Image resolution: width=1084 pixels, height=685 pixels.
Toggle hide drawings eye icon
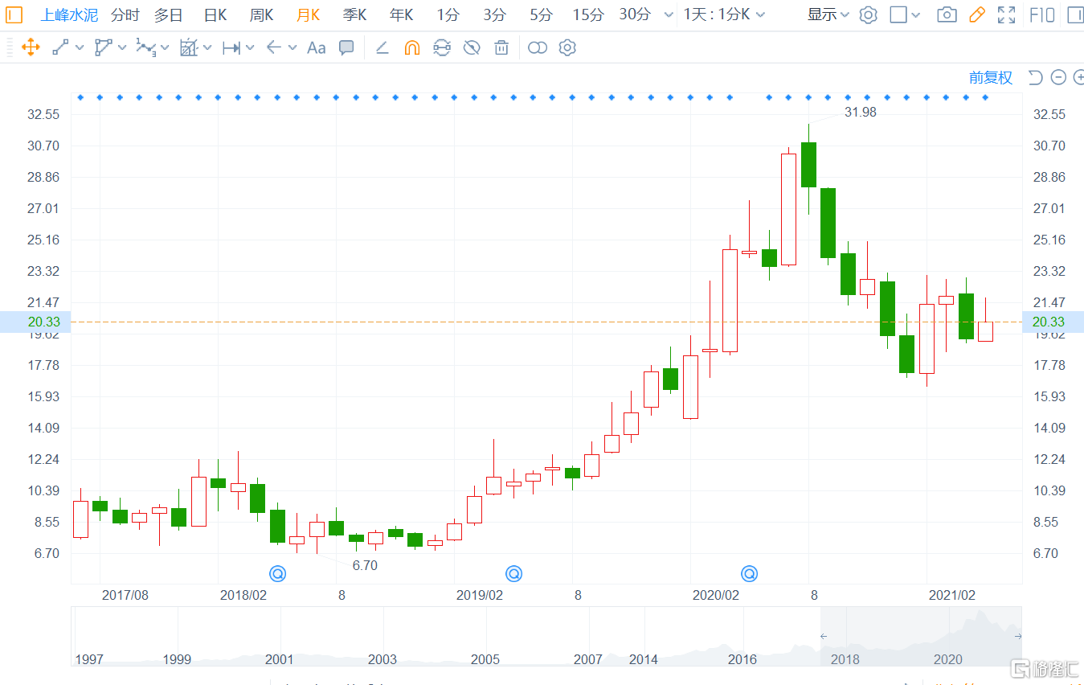[472, 47]
